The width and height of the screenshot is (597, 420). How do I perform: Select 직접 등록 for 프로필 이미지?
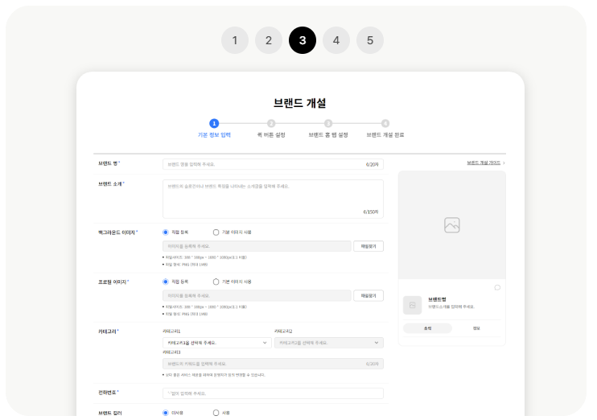(x=165, y=282)
